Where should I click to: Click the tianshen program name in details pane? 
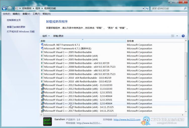pyautogui.click(x=60, y=119)
